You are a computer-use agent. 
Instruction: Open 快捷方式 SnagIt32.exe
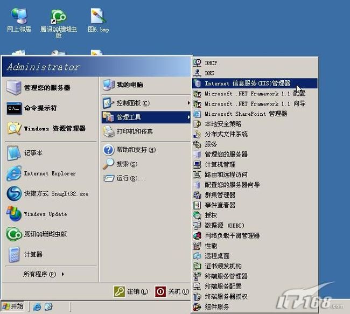(51, 194)
